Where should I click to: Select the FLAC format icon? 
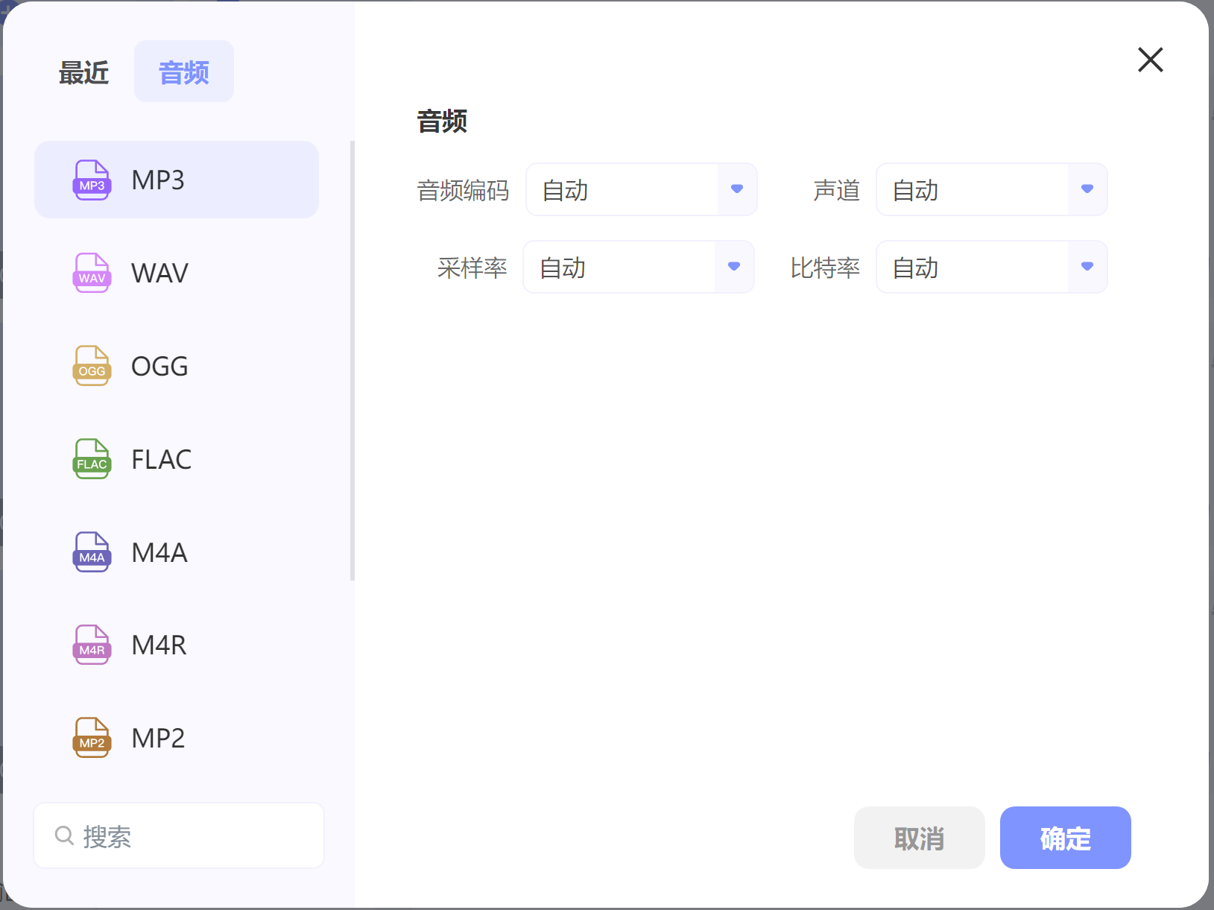91,459
